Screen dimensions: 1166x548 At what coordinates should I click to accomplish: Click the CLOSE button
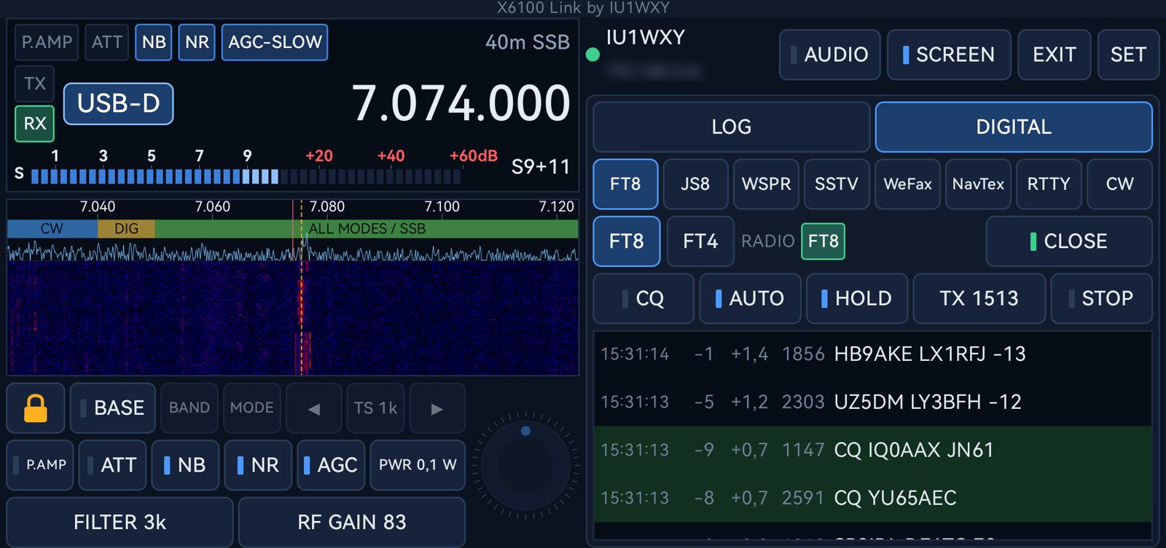(1069, 241)
